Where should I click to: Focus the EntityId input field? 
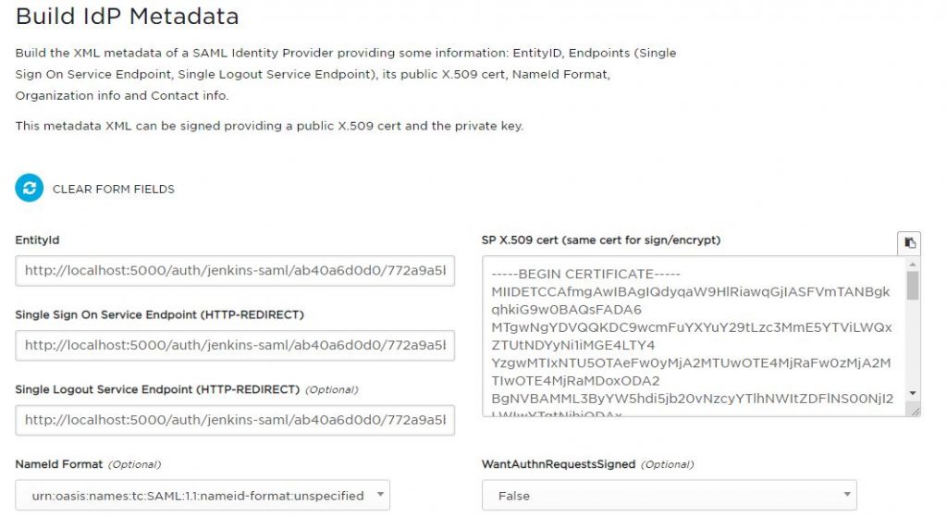pos(235,271)
